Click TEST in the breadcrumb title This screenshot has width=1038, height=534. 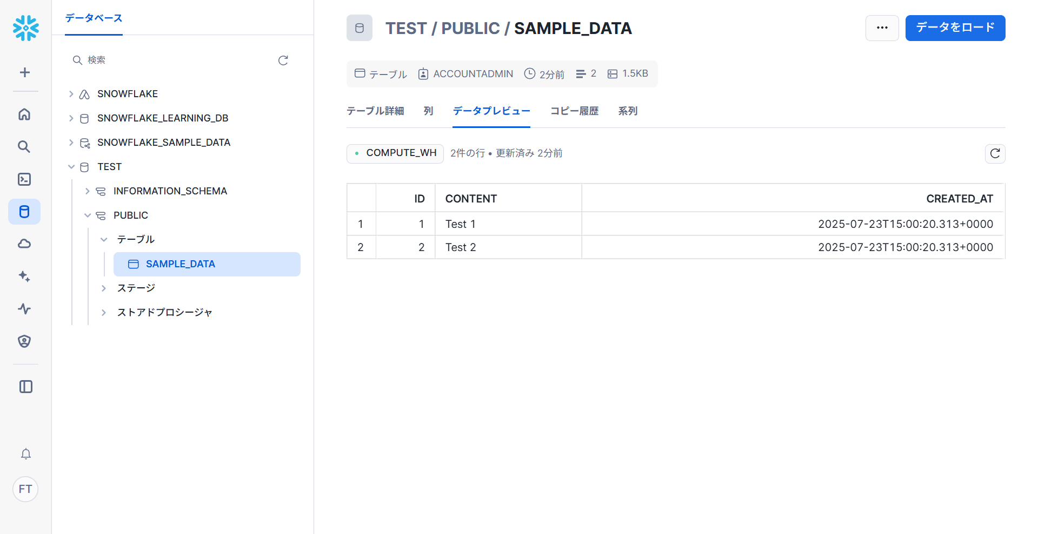[406, 28]
